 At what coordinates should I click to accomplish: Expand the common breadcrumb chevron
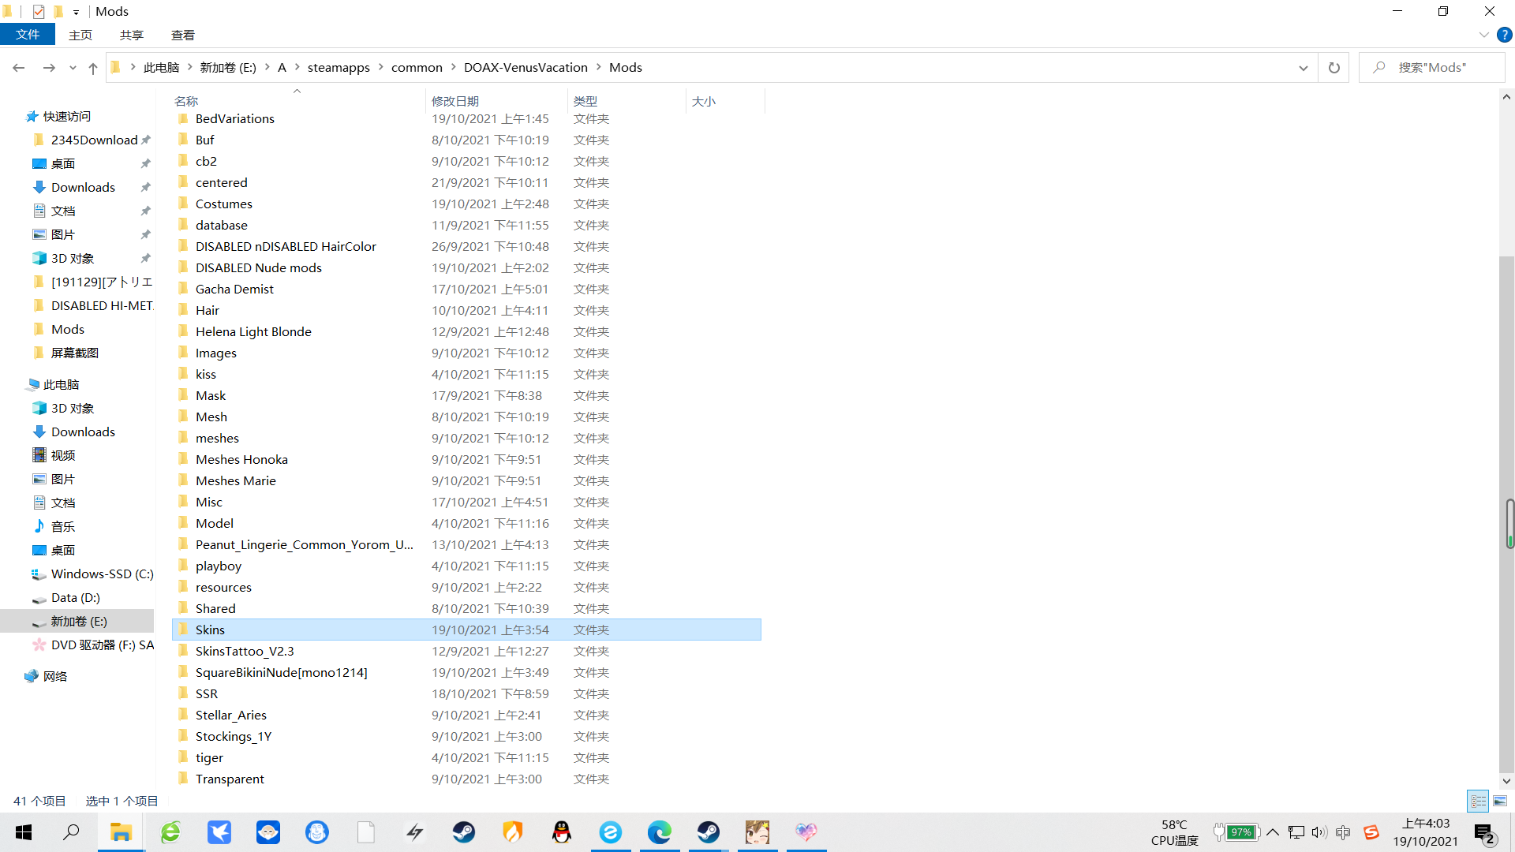pyautogui.click(x=454, y=67)
